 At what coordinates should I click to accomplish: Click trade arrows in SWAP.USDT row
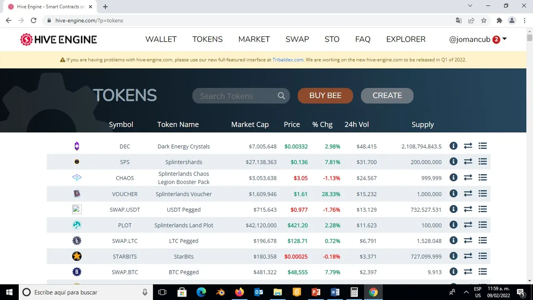[468, 209]
